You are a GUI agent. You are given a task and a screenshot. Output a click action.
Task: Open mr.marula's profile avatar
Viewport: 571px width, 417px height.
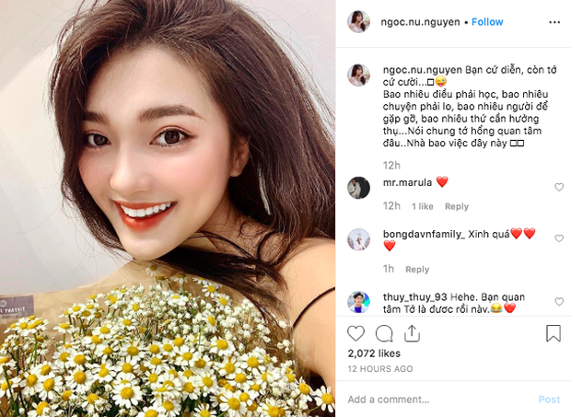pyautogui.click(x=358, y=188)
